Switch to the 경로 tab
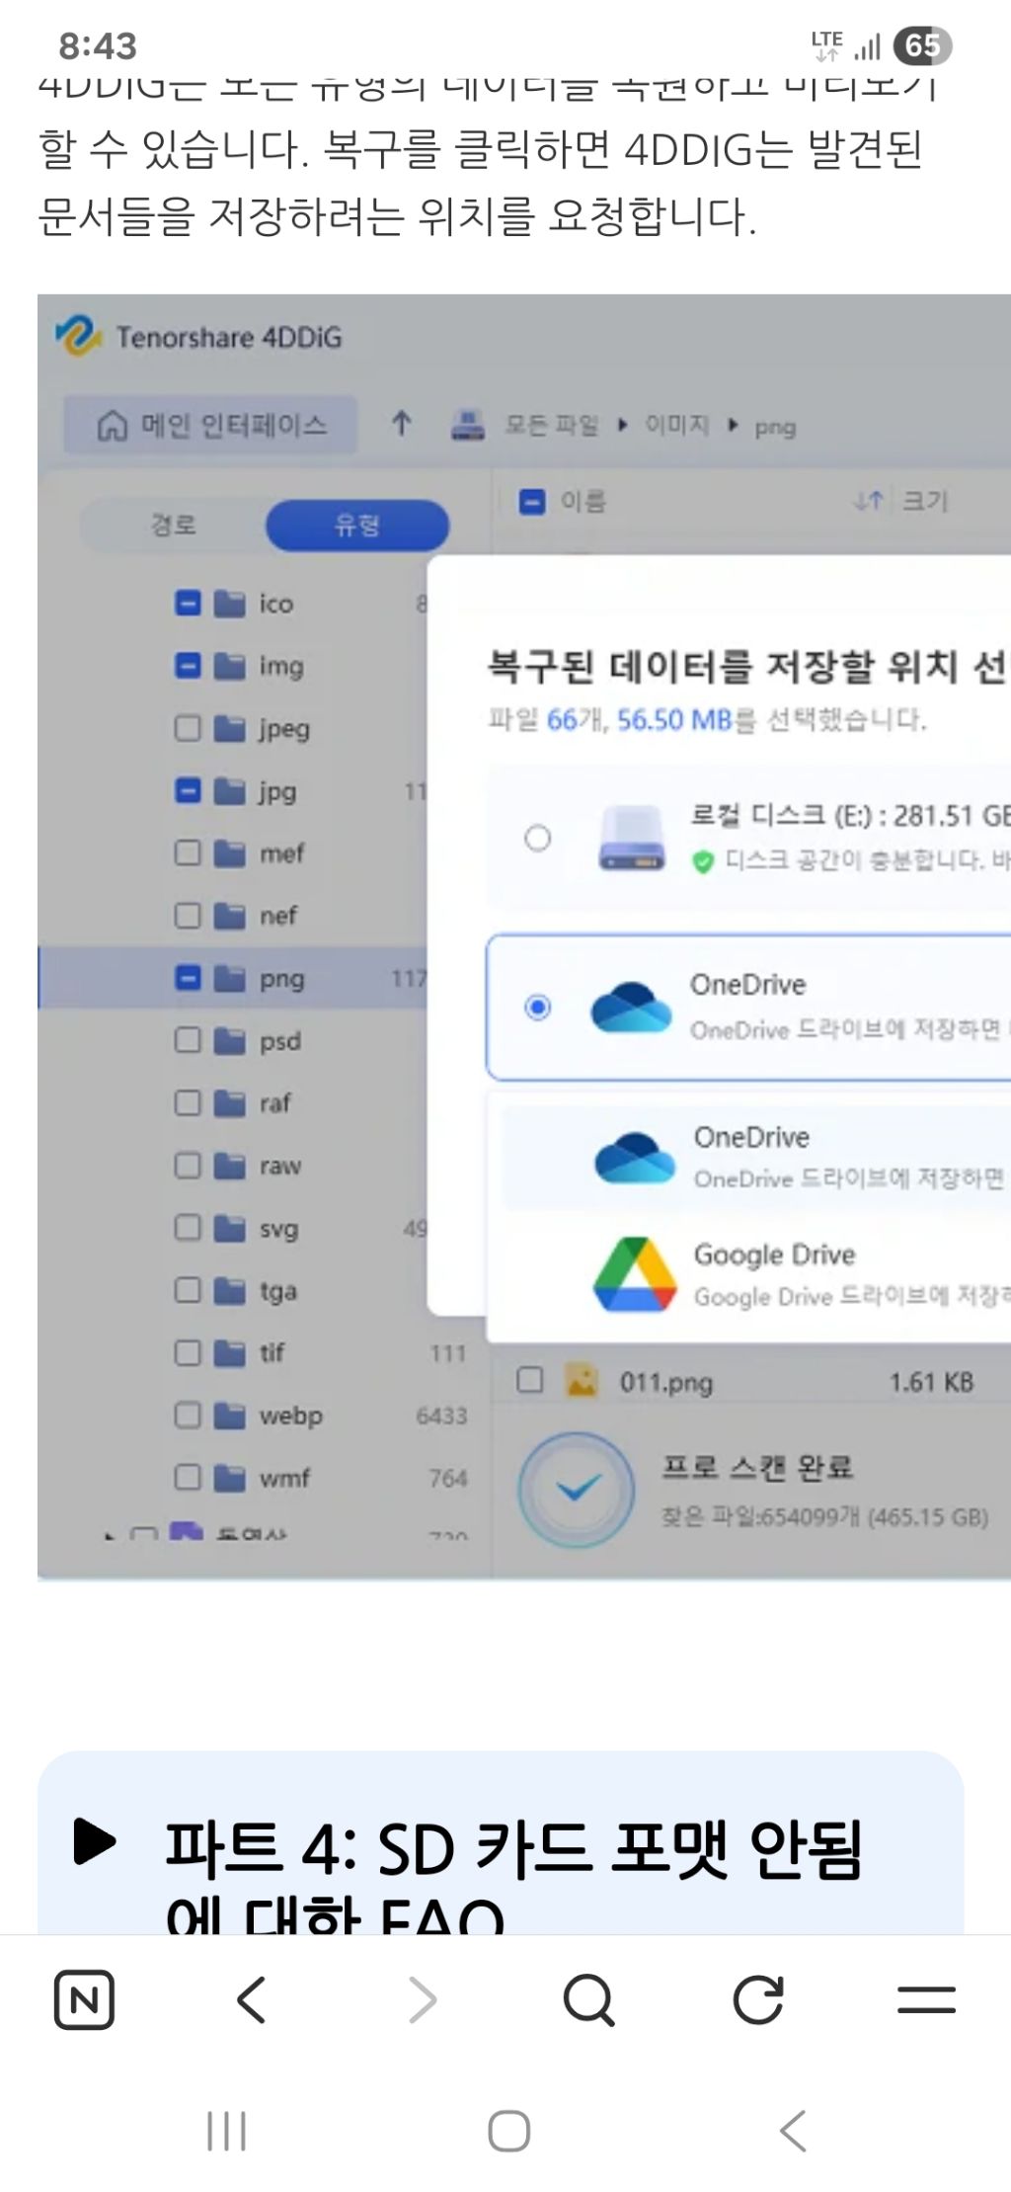Viewport: 1011px width, 2192px height. pyautogui.click(x=174, y=525)
